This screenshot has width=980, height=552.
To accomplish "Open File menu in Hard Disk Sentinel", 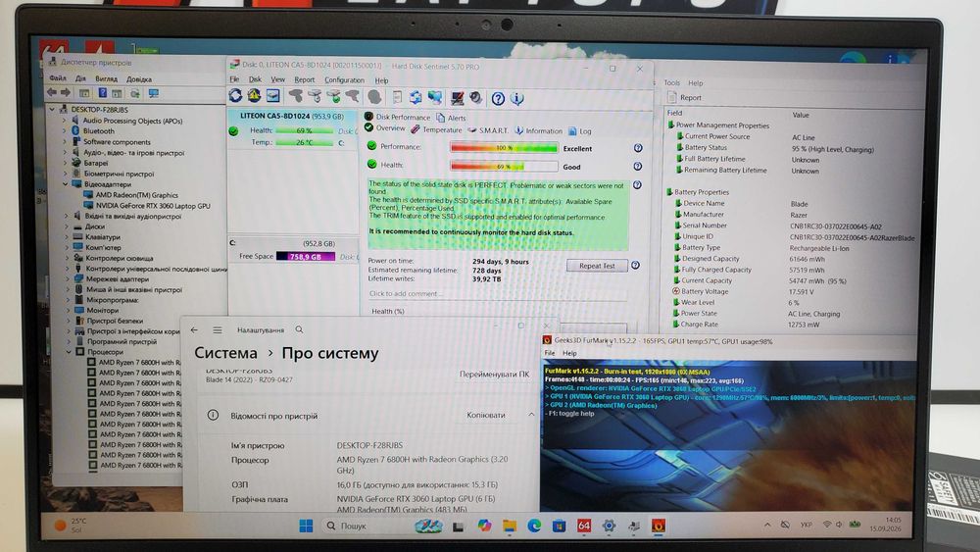I will [x=234, y=79].
